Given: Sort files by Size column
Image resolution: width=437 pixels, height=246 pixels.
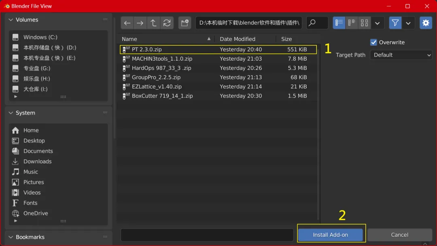Looking at the screenshot, I should (297, 39).
